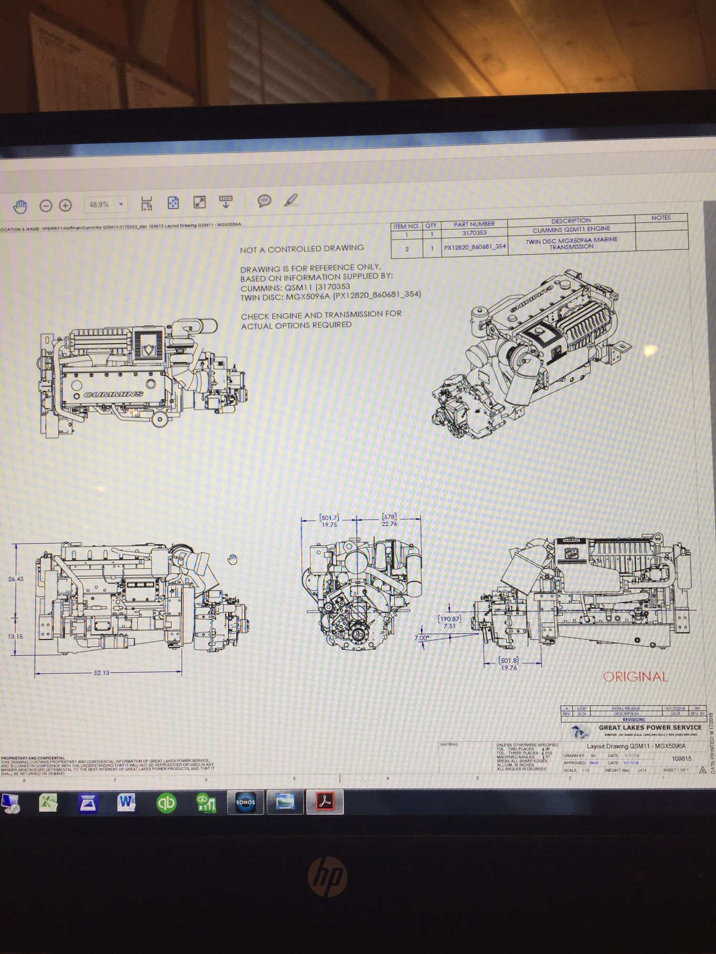Viewport: 716px width, 954px height.
Task: Click 'Layout Drawing QSM11 - MGX5096A' title
Action: [636, 746]
